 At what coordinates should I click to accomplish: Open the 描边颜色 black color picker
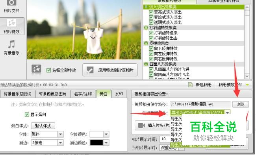(99, 143)
